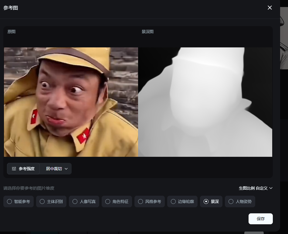Viewport: 288px width, 234px height.
Task: Open the 生图比例 自定义 dropdown
Action: pos(256,188)
